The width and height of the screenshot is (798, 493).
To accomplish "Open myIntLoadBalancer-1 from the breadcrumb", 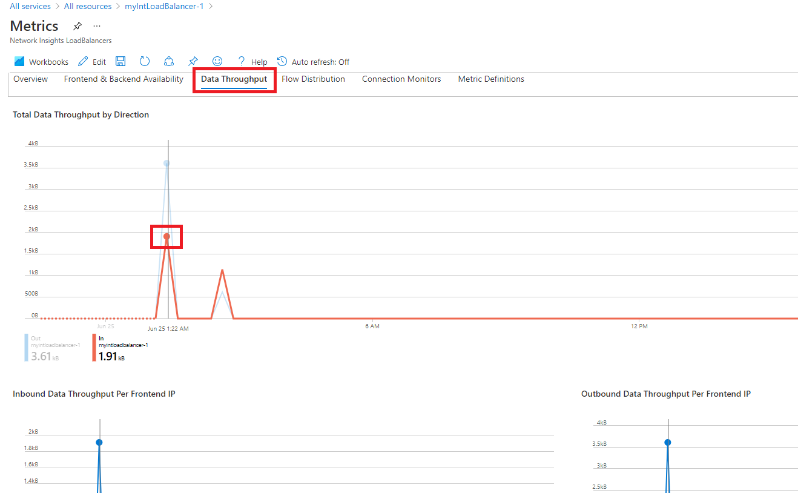I will click(164, 6).
